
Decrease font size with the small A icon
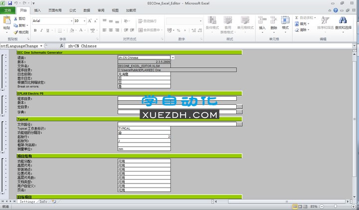coord(95,21)
